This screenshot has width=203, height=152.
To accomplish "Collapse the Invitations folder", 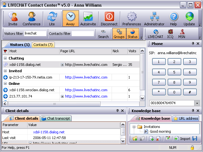I will (134, 127).
